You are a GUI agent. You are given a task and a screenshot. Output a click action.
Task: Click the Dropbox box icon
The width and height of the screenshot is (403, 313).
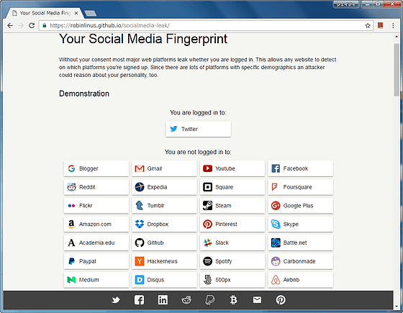point(140,224)
